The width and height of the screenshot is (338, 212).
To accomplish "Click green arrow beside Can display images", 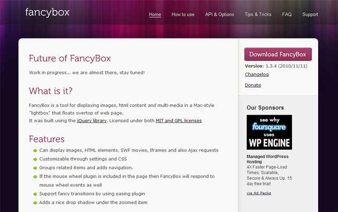I will pos(35,151).
